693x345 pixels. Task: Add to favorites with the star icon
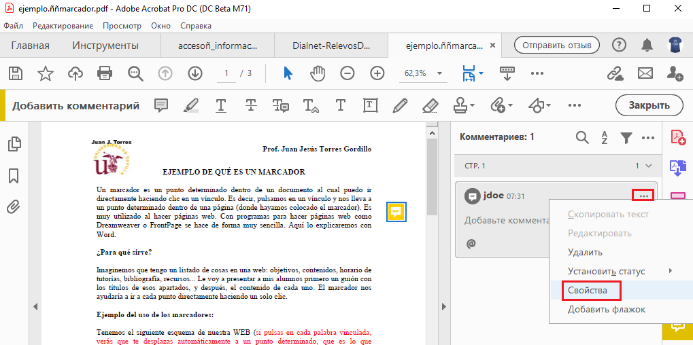click(x=45, y=73)
